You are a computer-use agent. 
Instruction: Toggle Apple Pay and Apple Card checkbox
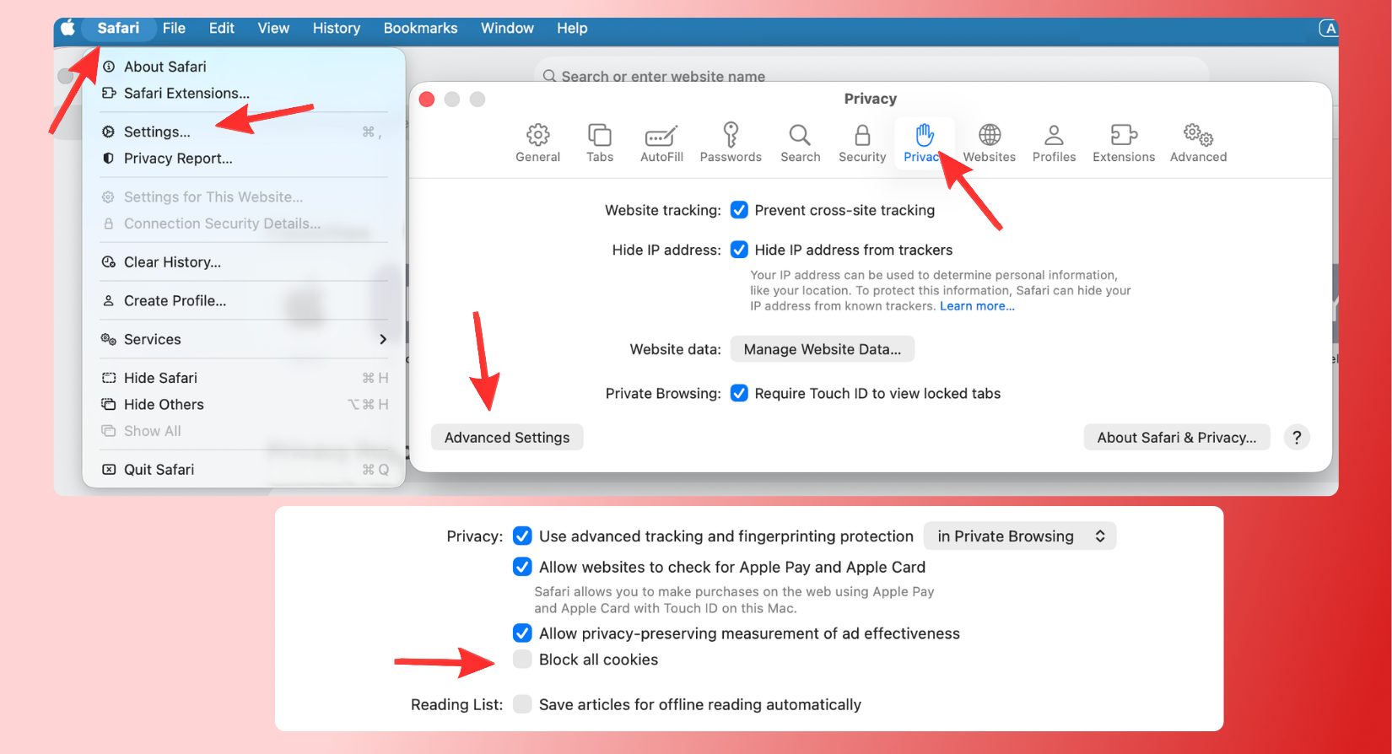pos(522,567)
